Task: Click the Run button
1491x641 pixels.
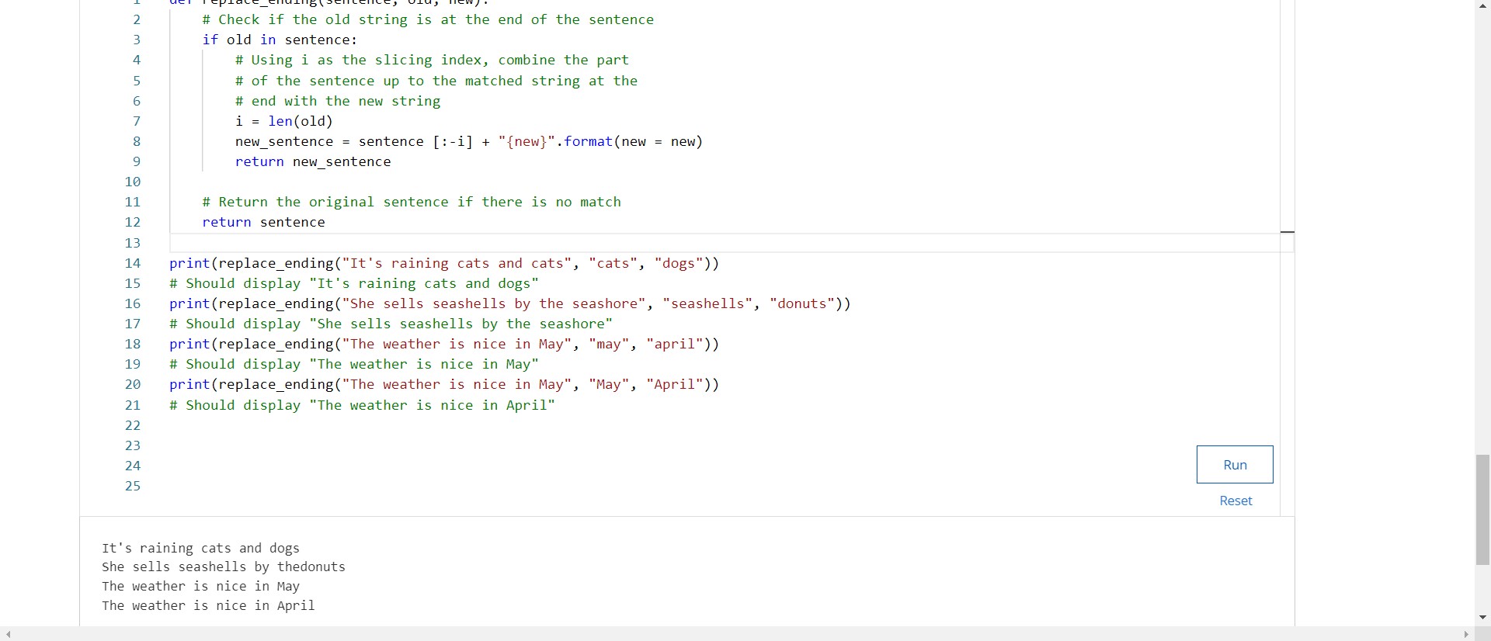Action: (x=1234, y=464)
